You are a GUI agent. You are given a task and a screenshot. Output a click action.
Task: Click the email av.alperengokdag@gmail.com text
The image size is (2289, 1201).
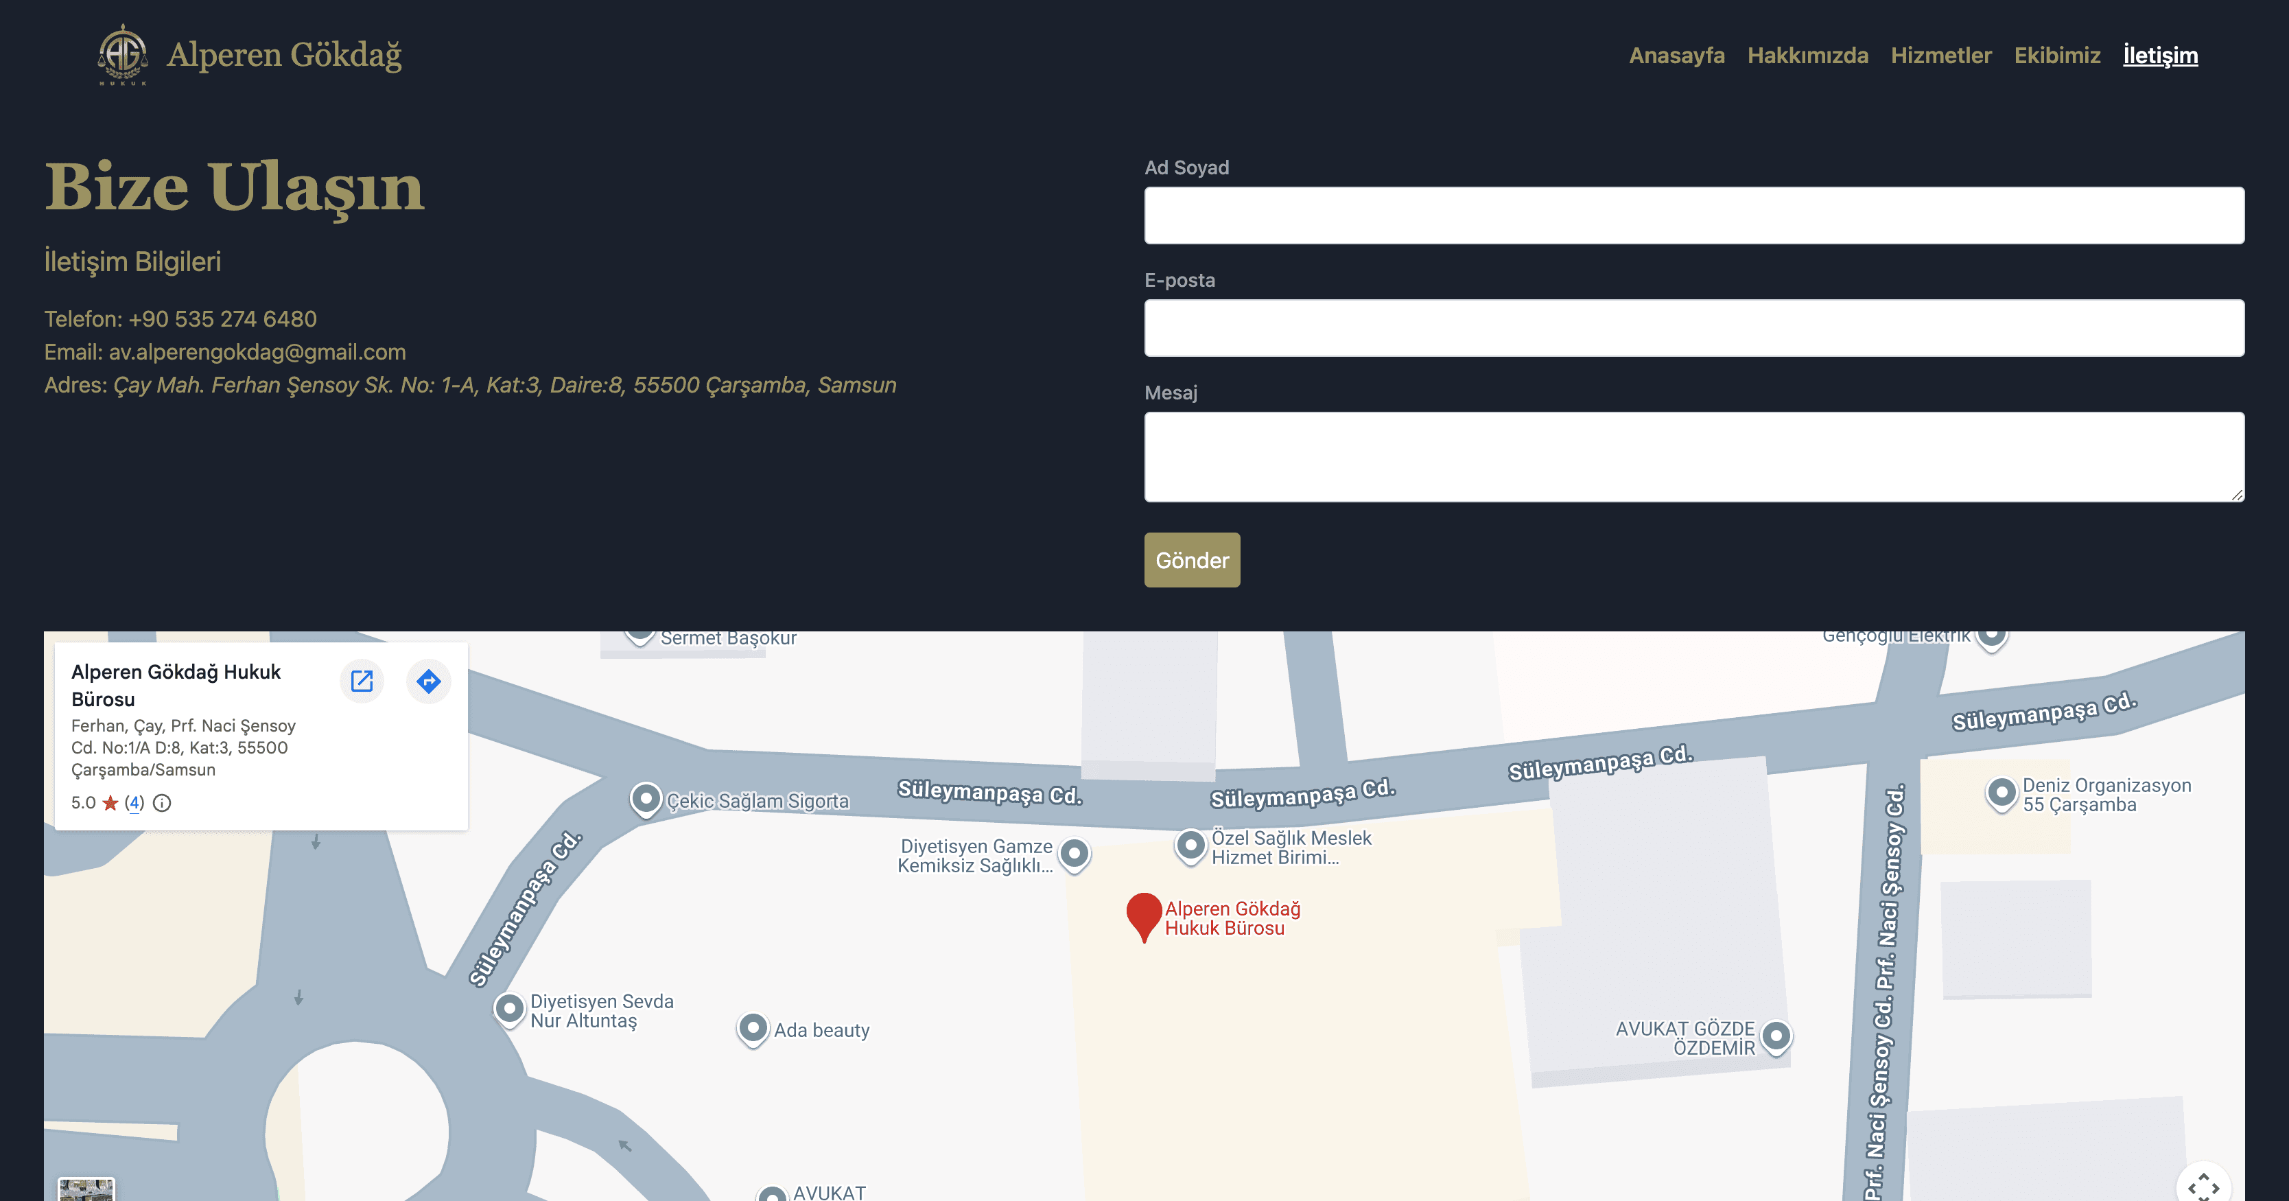[257, 352]
